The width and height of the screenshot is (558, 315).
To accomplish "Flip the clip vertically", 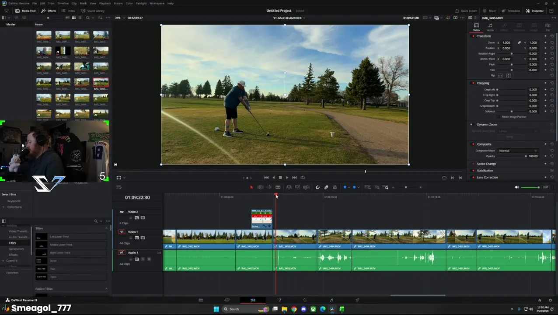I will [x=508, y=76].
